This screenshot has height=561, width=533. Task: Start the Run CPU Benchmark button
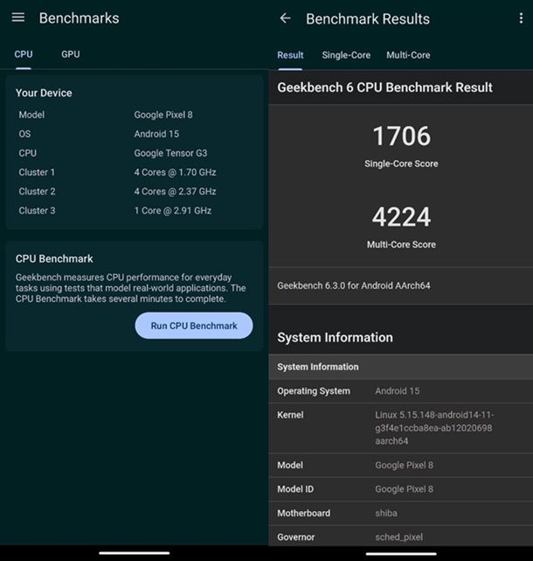(x=194, y=326)
